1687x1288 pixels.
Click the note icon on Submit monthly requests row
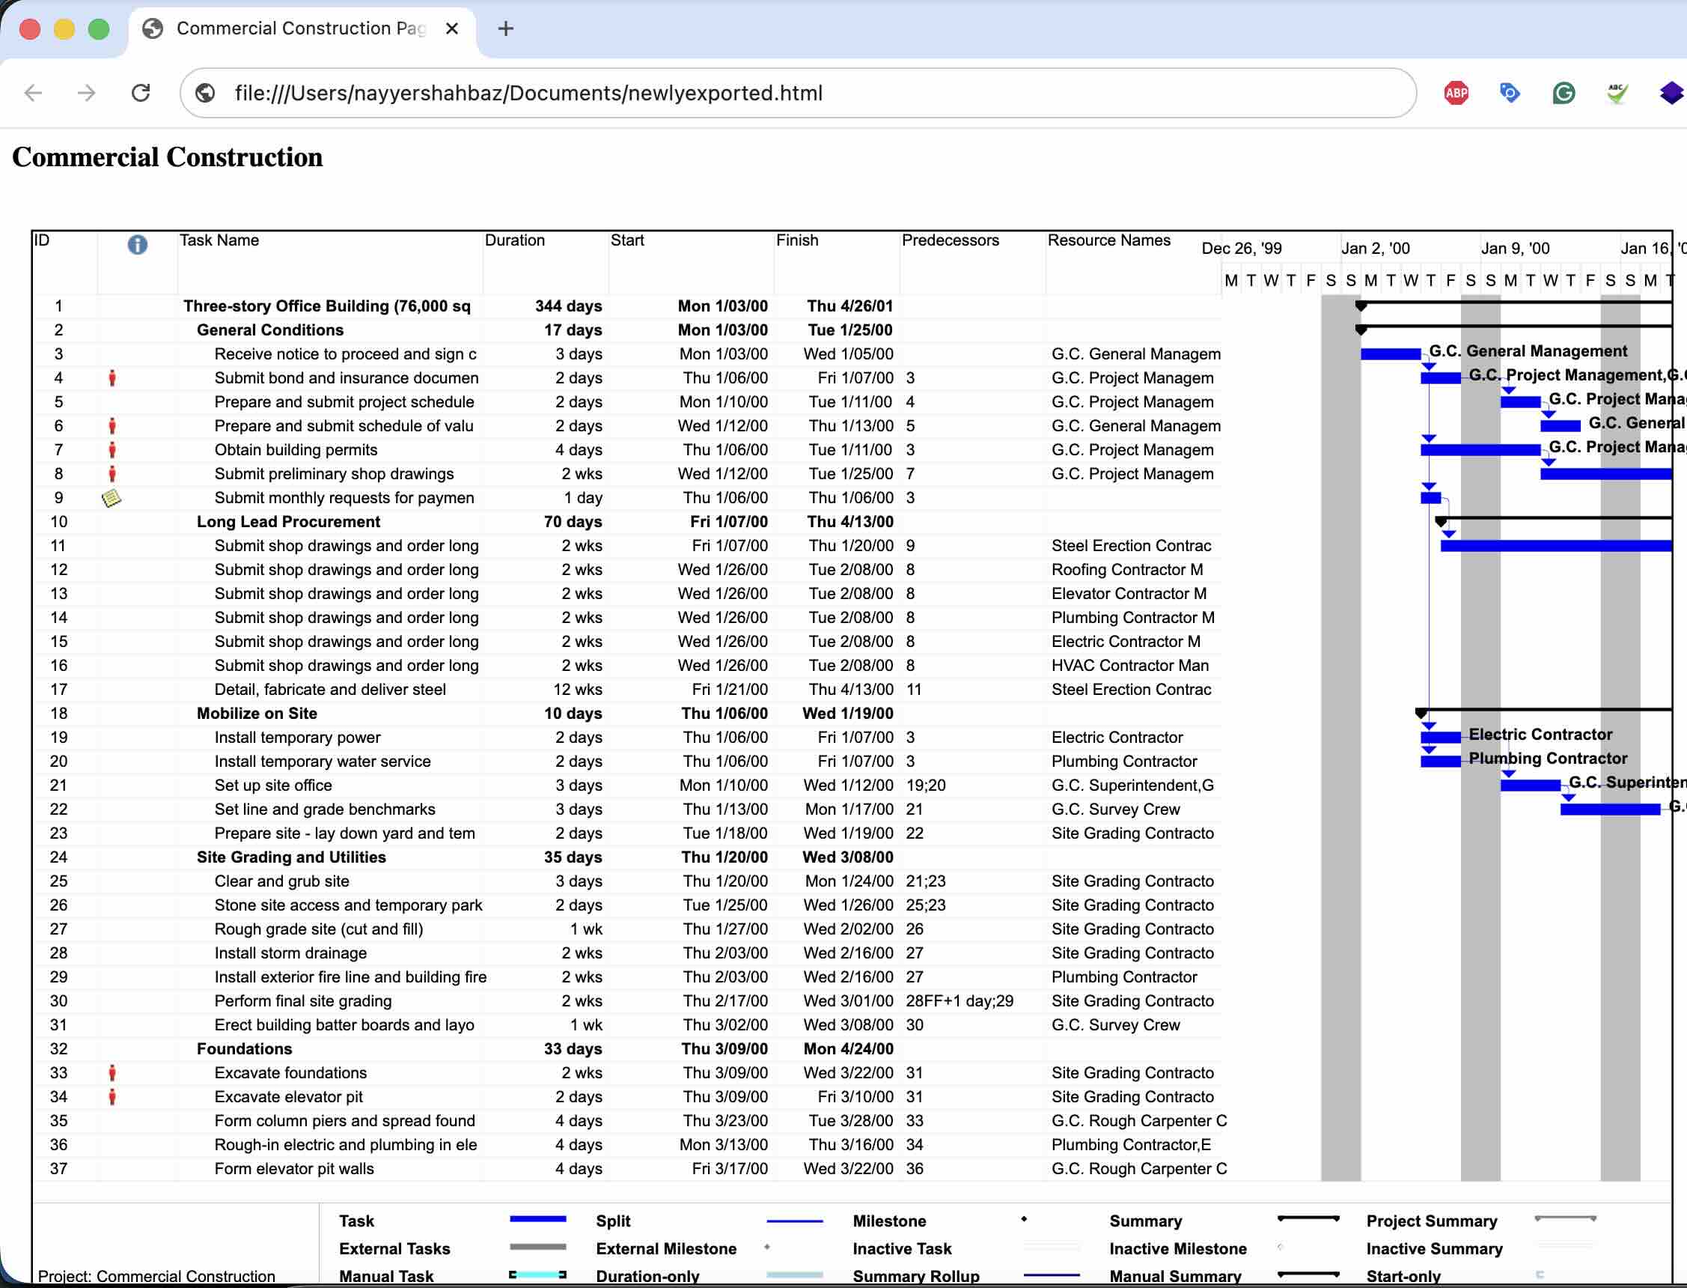pyautogui.click(x=111, y=497)
